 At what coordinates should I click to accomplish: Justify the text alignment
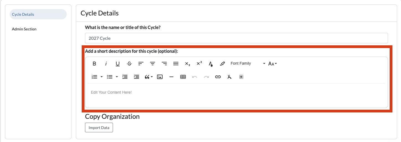tap(176, 64)
